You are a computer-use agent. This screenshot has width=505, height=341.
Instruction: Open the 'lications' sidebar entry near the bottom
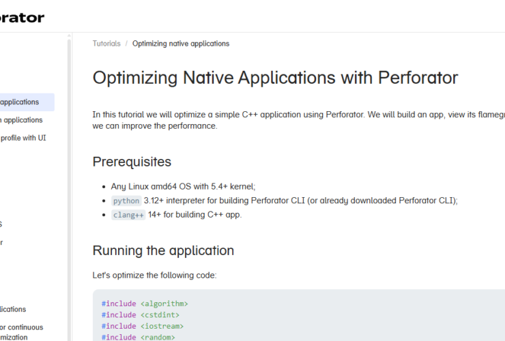pyautogui.click(x=14, y=309)
